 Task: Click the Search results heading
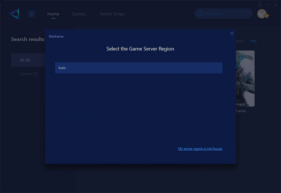[28, 39]
